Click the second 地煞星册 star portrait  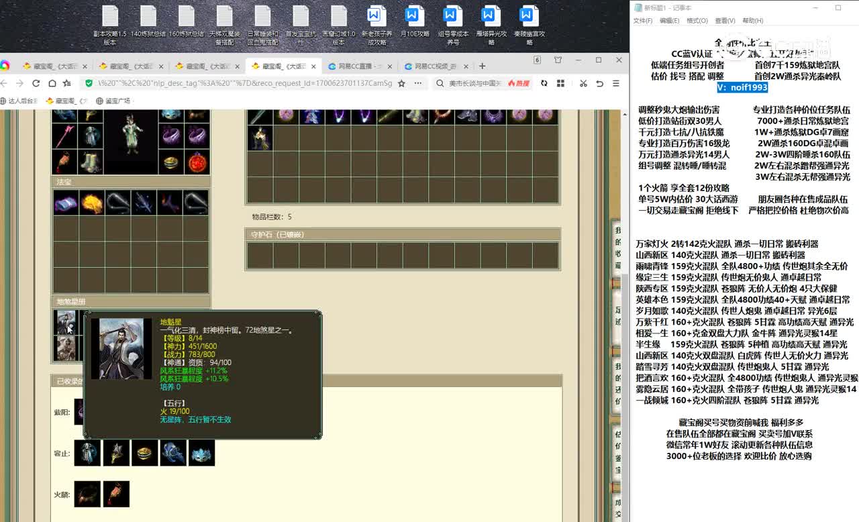(x=66, y=348)
